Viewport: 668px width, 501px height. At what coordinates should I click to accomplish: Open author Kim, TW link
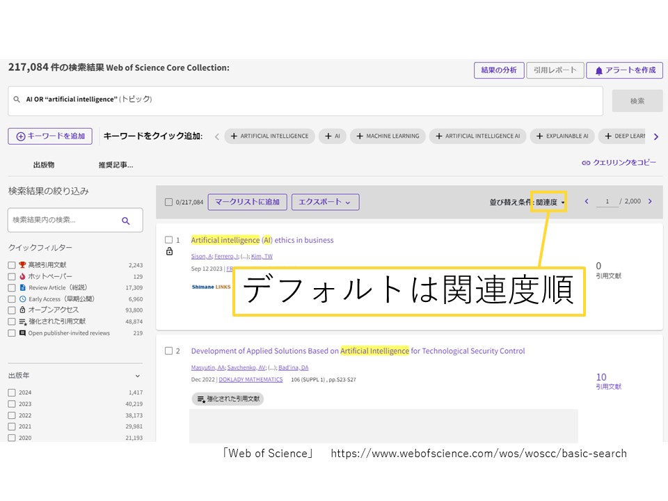[262, 256]
